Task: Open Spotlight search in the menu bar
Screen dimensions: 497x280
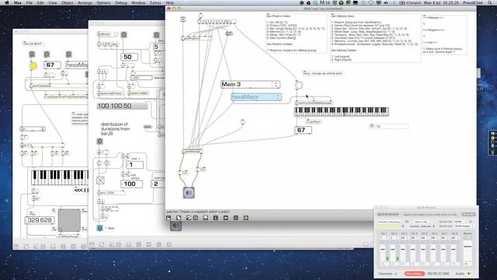Action: pos(490,2)
